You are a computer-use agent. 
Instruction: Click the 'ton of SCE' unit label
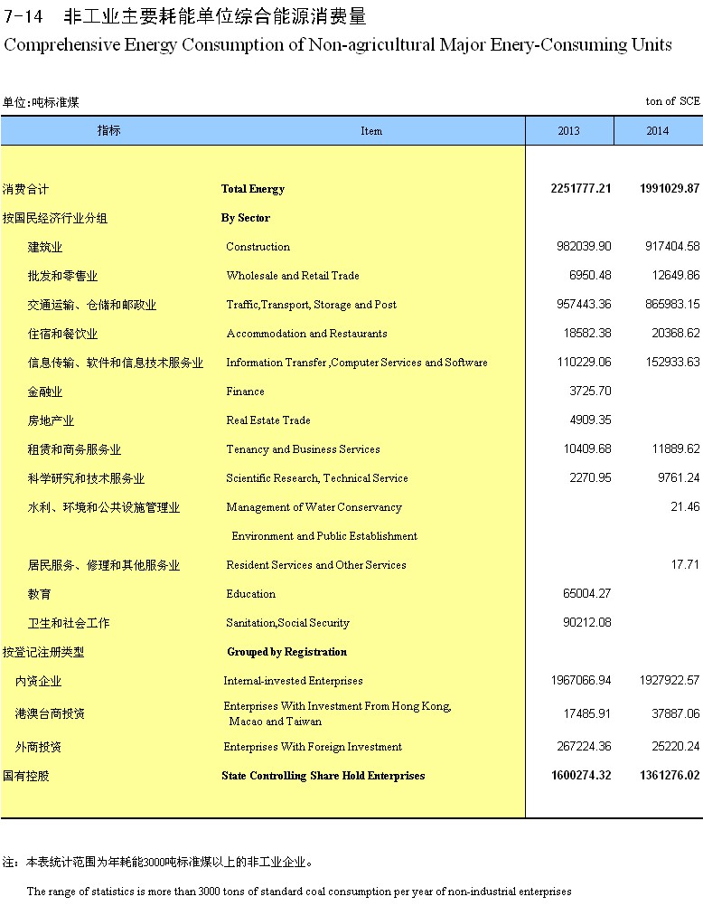[x=672, y=102]
